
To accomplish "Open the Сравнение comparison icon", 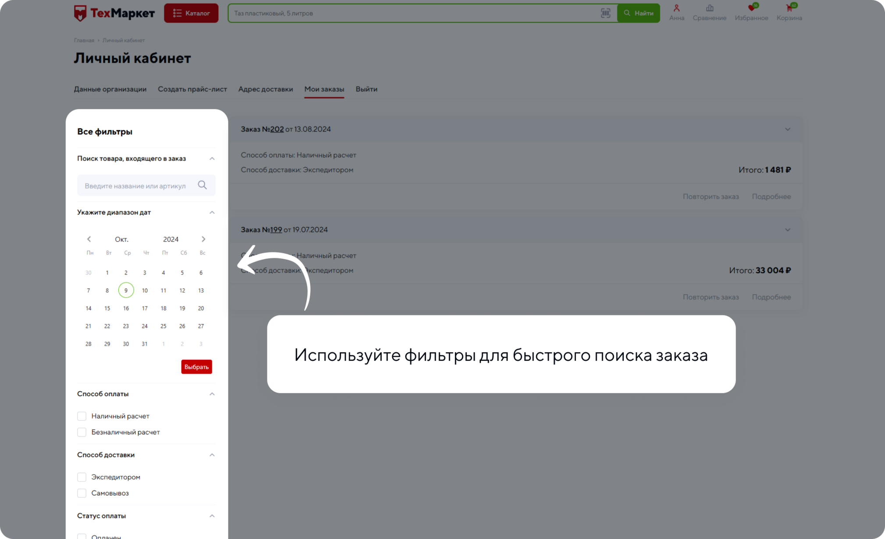I will 709,12.
